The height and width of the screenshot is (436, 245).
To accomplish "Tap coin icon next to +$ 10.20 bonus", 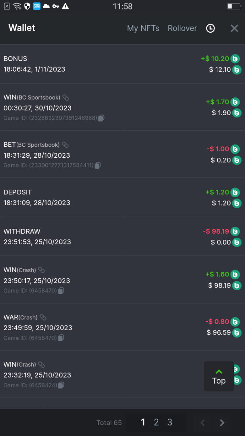I will click(x=235, y=58).
